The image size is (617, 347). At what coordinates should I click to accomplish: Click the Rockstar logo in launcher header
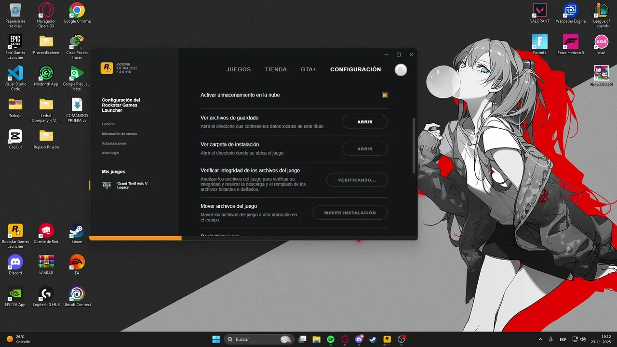pyautogui.click(x=107, y=68)
